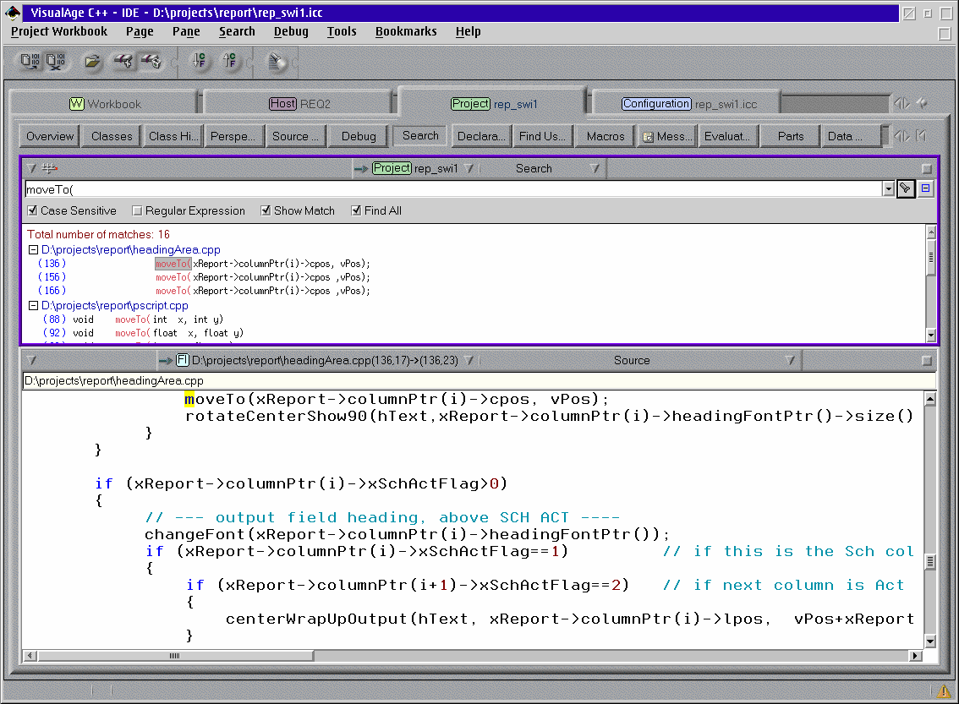Switch to the Host REQ2 tab
Viewport: 959px width, 704px height.
coord(299,104)
